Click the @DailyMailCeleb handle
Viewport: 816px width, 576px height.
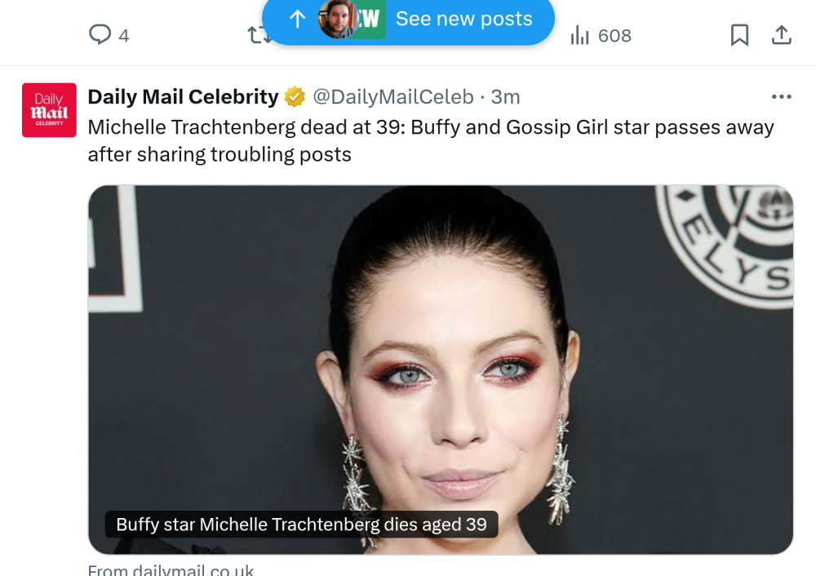[x=393, y=97]
